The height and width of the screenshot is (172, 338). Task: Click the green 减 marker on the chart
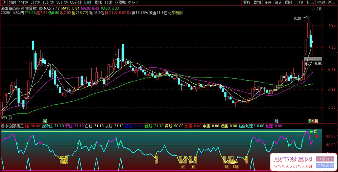point(45,121)
